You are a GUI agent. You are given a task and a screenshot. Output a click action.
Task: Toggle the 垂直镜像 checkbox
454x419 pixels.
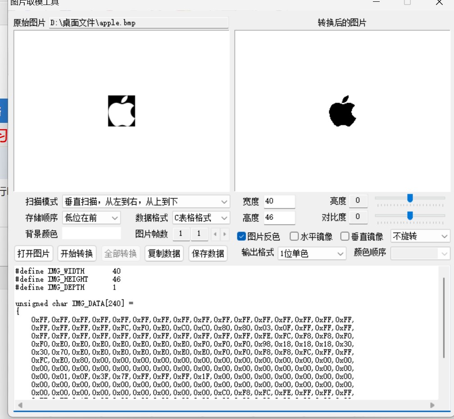click(345, 236)
